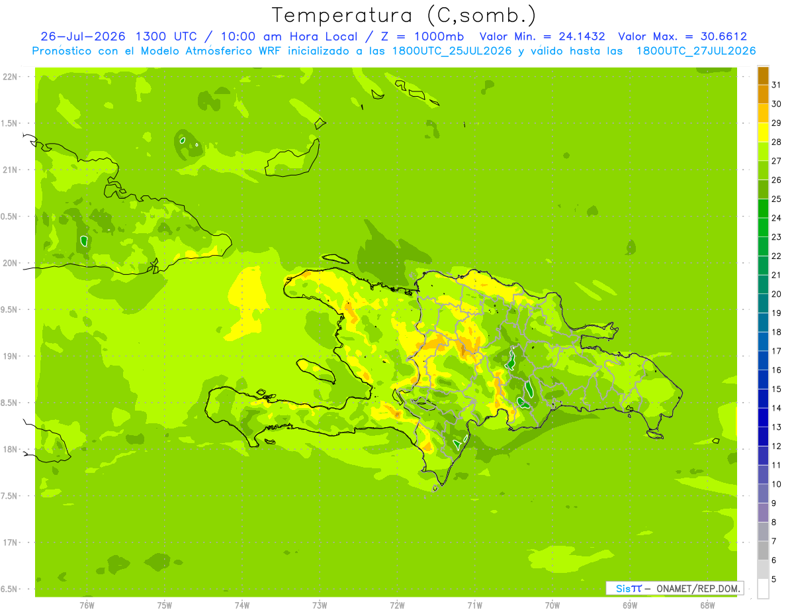This screenshot has height=614, width=794.
Task: Click Gonâve Island in the gulf west of Haiti
Action: click(316, 370)
